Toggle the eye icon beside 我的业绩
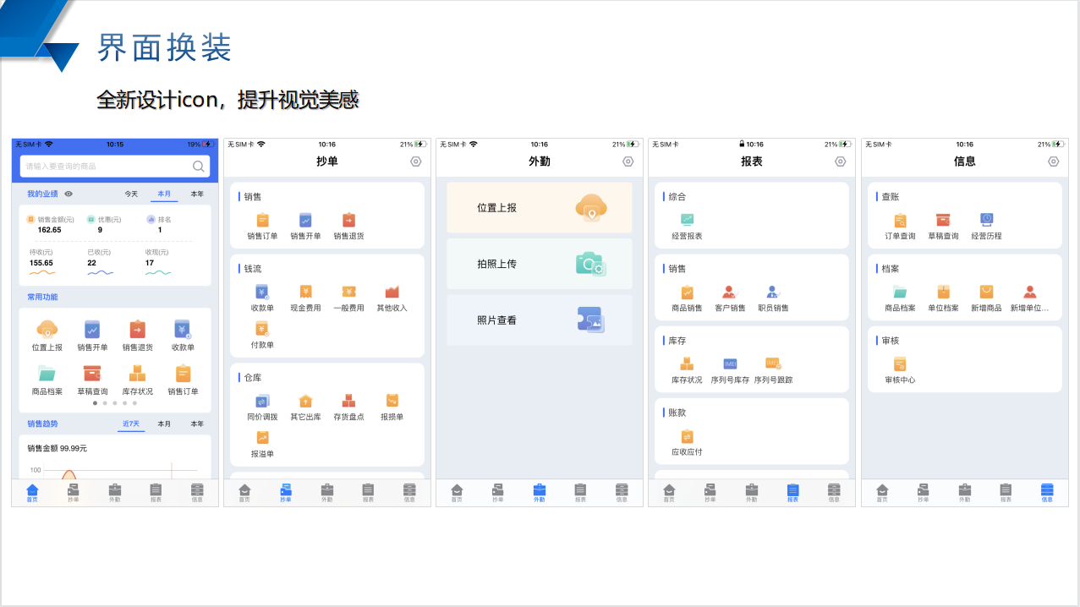1080x607 pixels. point(69,194)
